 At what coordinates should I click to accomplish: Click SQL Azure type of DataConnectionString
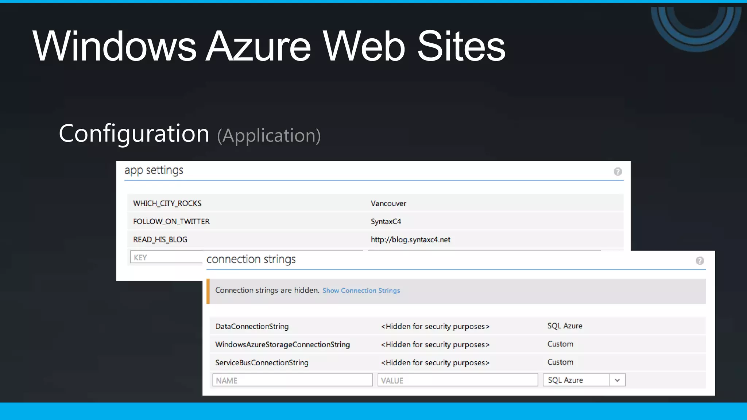(x=565, y=326)
